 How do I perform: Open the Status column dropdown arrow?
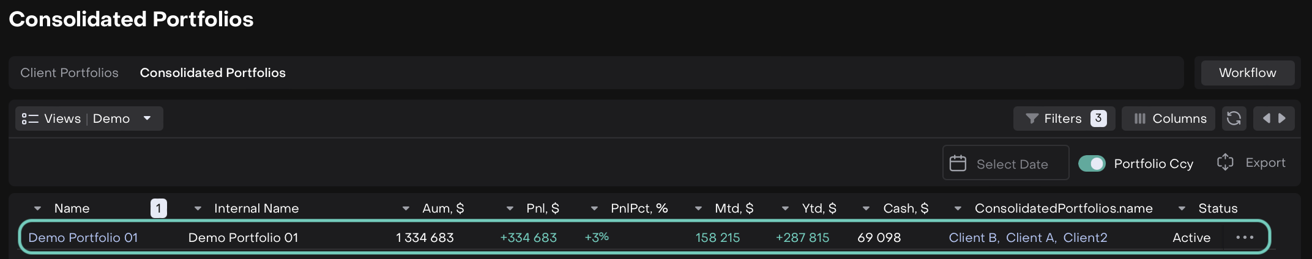(1182, 208)
